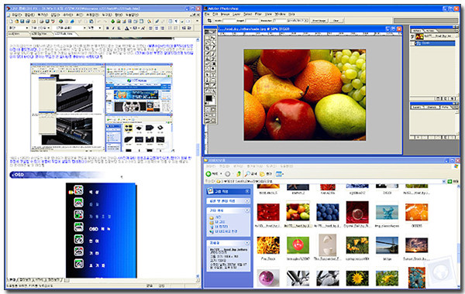Click the trash icon at History panel bottom
The image size is (465, 294).
tap(452, 98)
